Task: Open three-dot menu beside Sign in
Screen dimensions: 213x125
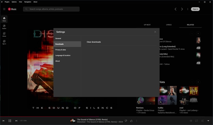Action: (x=188, y=9)
